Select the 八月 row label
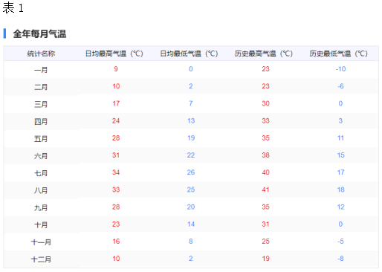 pos(41,190)
